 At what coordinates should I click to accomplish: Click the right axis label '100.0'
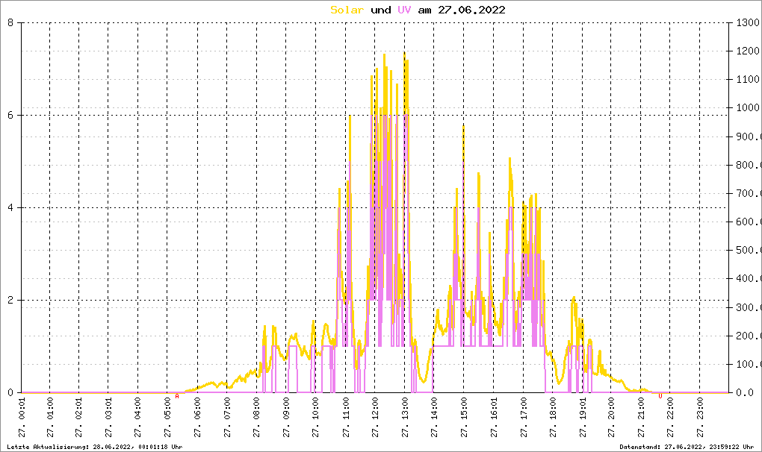tap(749, 364)
